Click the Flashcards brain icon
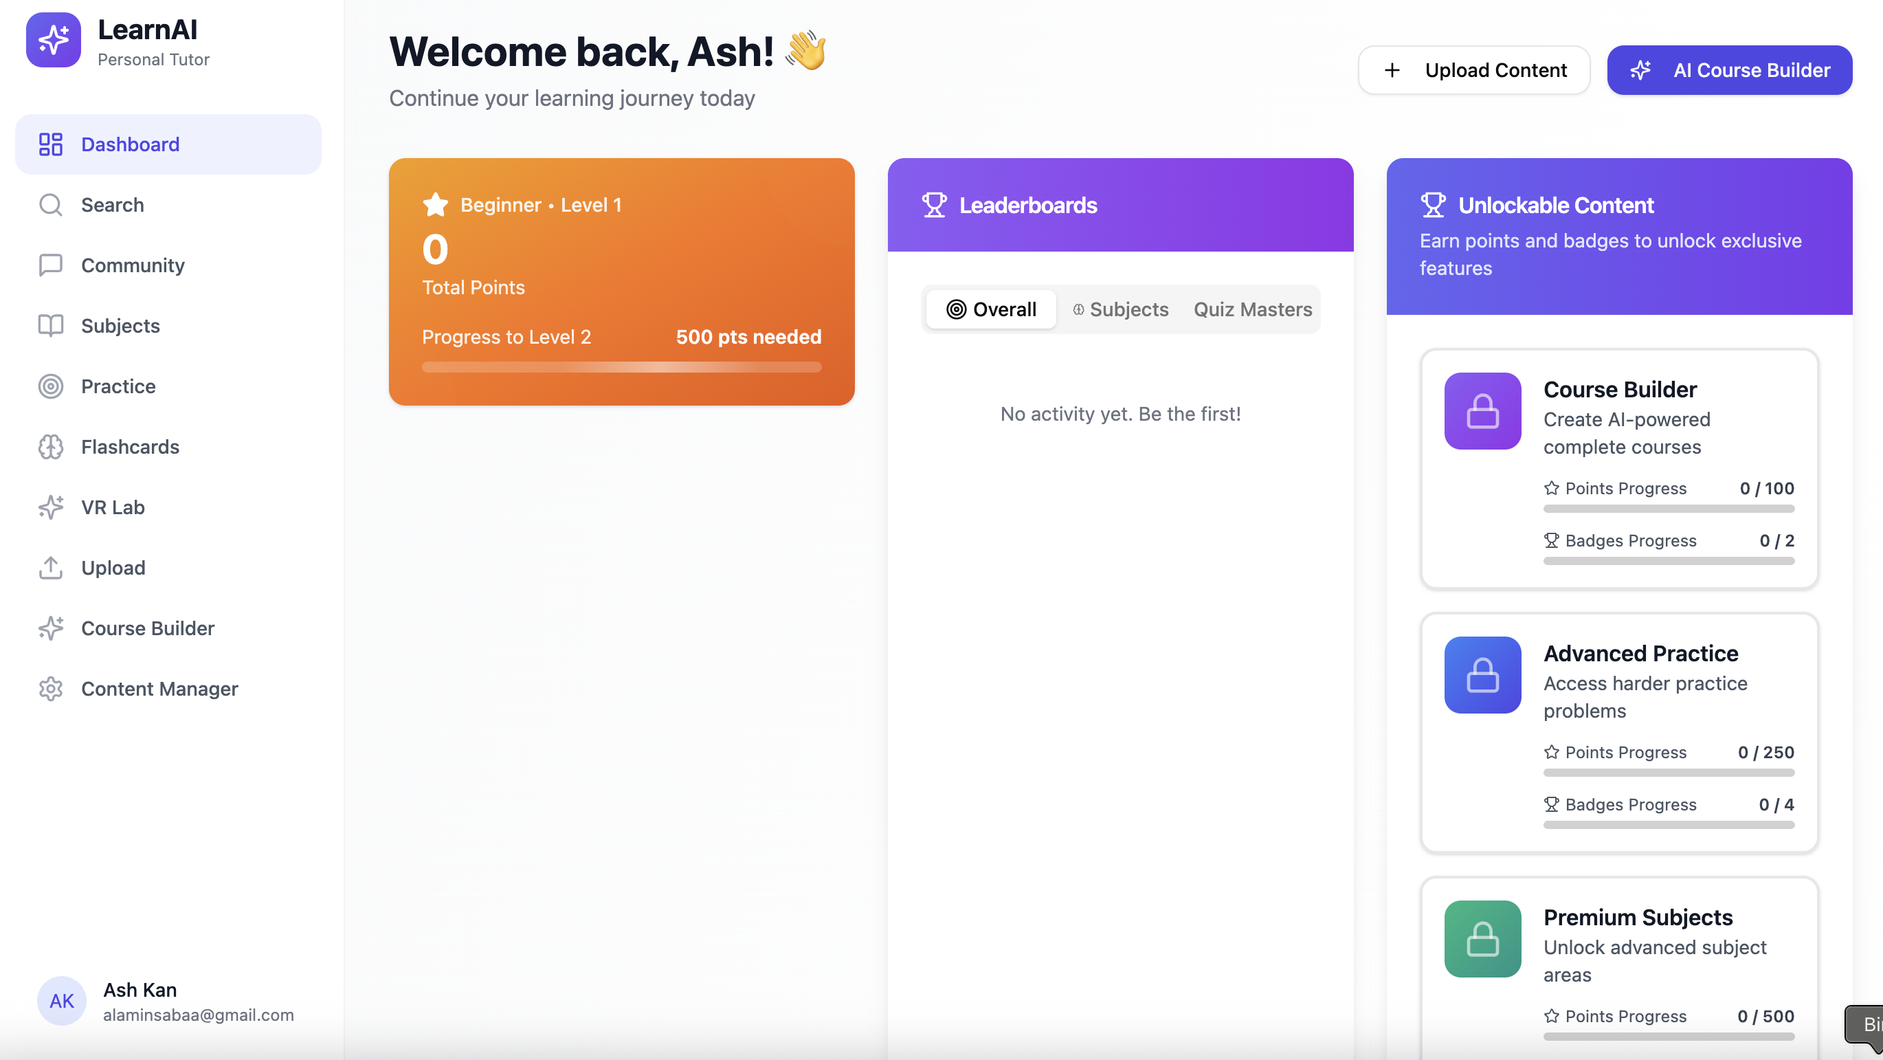Image resolution: width=1883 pixels, height=1060 pixels. point(50,447)
